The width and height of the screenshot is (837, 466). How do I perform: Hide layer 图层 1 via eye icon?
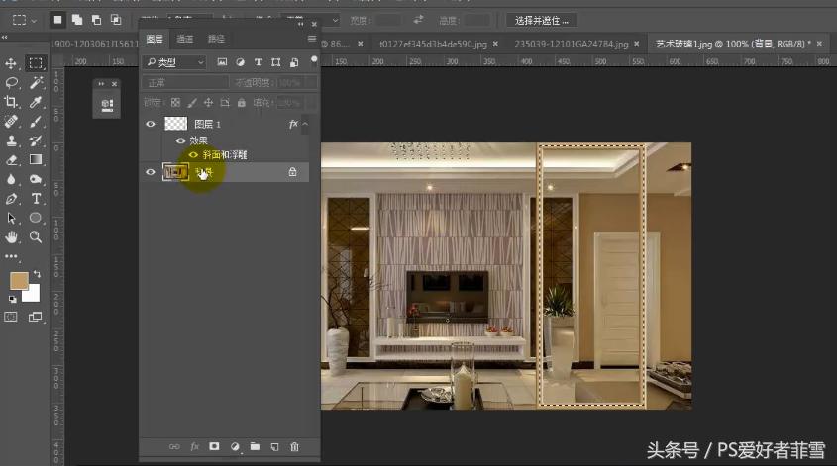[151, 124]
